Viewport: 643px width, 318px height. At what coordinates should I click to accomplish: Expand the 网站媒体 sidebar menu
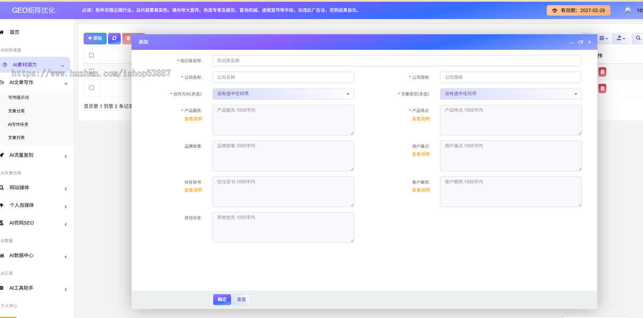point(35,188)
